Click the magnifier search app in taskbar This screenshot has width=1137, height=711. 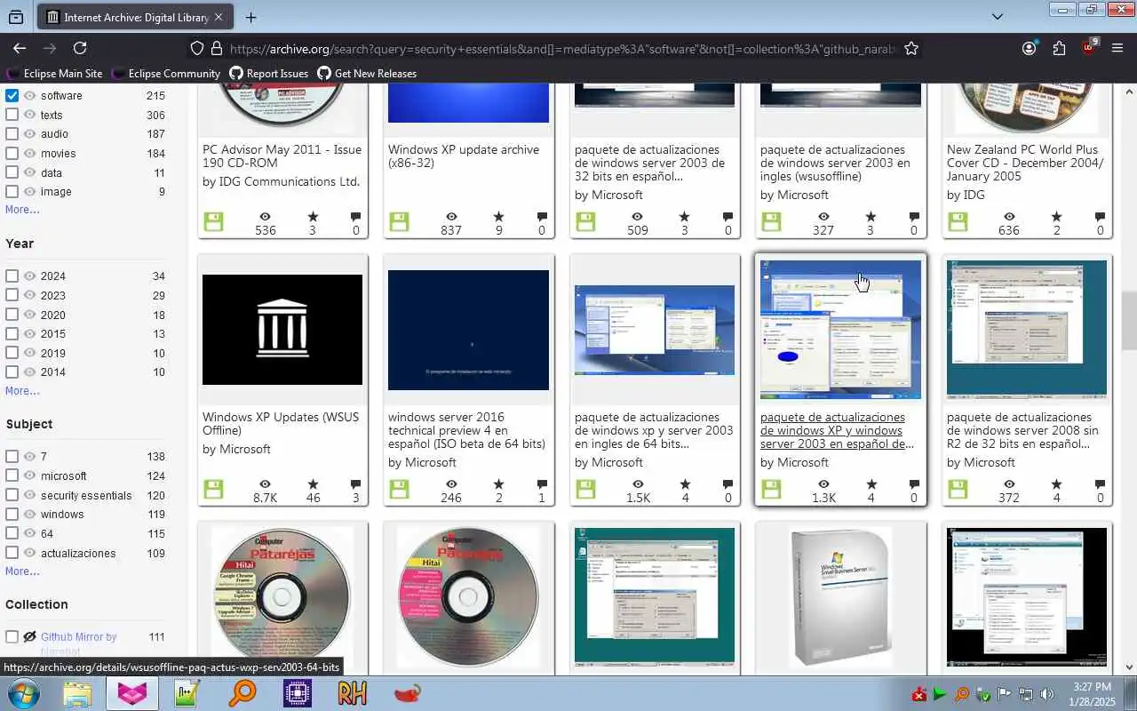click(x=242, y=693)
